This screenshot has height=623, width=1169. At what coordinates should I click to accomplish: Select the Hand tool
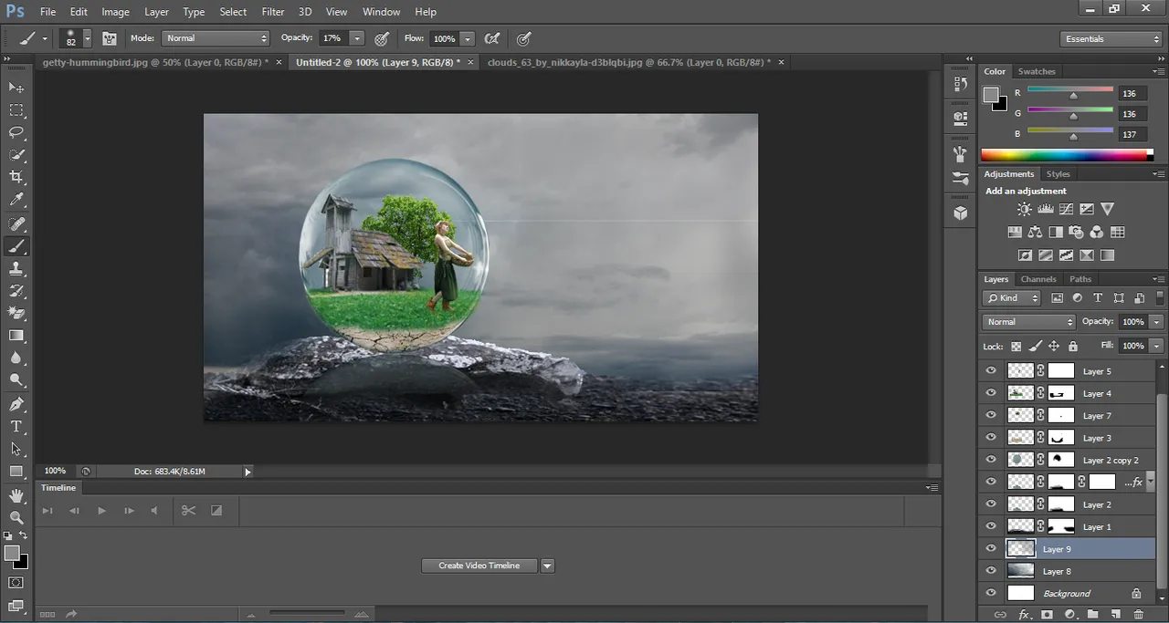pyautogui.click(x=16, y=495)
